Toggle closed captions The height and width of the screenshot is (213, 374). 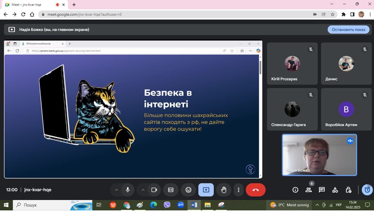171,190
